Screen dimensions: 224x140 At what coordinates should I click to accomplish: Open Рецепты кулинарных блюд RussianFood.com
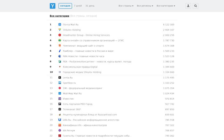90,114
